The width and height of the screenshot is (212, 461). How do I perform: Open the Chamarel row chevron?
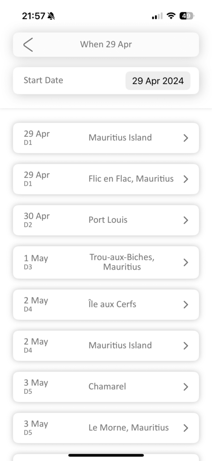click(185, 387)
